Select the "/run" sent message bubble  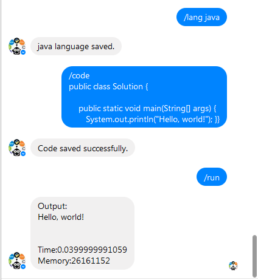point(212,177)
